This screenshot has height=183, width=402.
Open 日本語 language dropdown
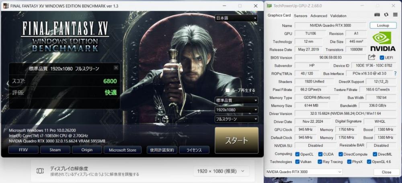click(x=236, y=18)
